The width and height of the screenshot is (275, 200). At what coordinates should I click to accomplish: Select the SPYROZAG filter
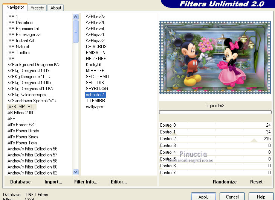click(97, 89)
